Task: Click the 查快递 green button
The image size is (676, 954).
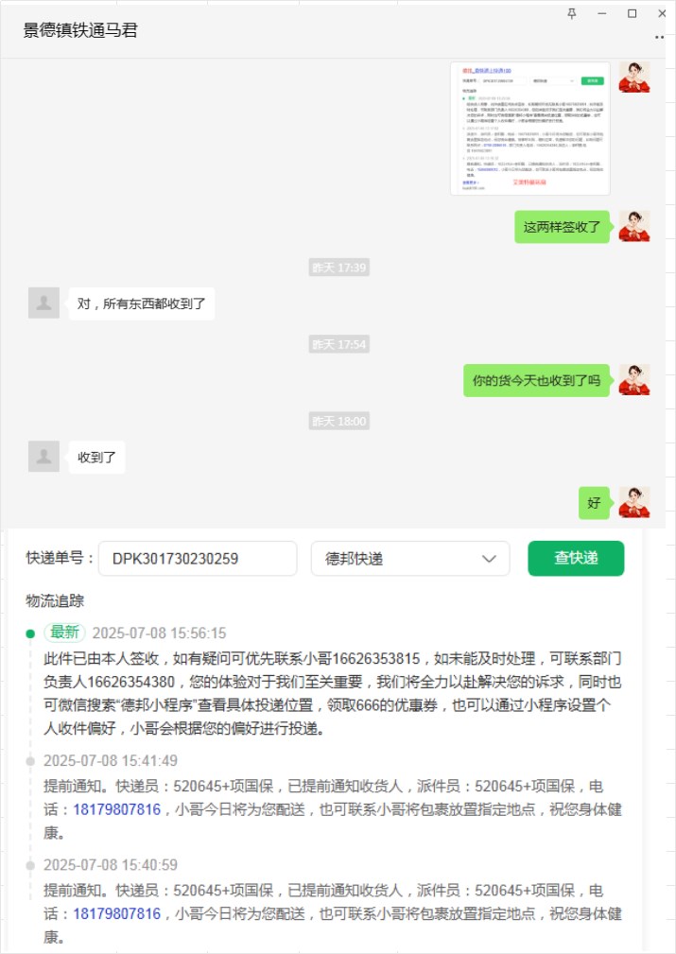Action: pos(576,558)
